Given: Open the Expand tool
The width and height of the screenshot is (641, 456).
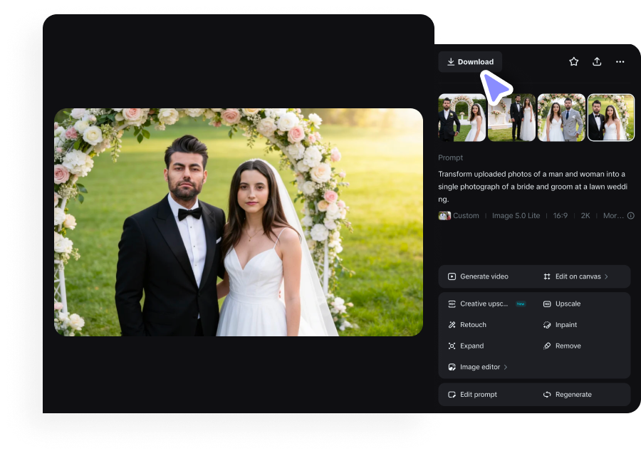Looking at the screenshot, I should click(471, 346).
